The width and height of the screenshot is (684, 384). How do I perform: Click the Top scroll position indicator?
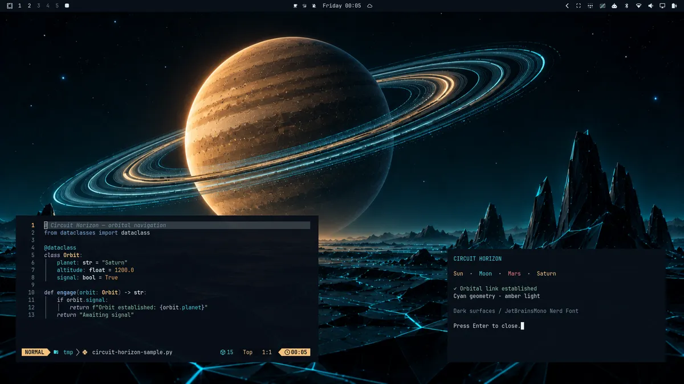point(247,352)
